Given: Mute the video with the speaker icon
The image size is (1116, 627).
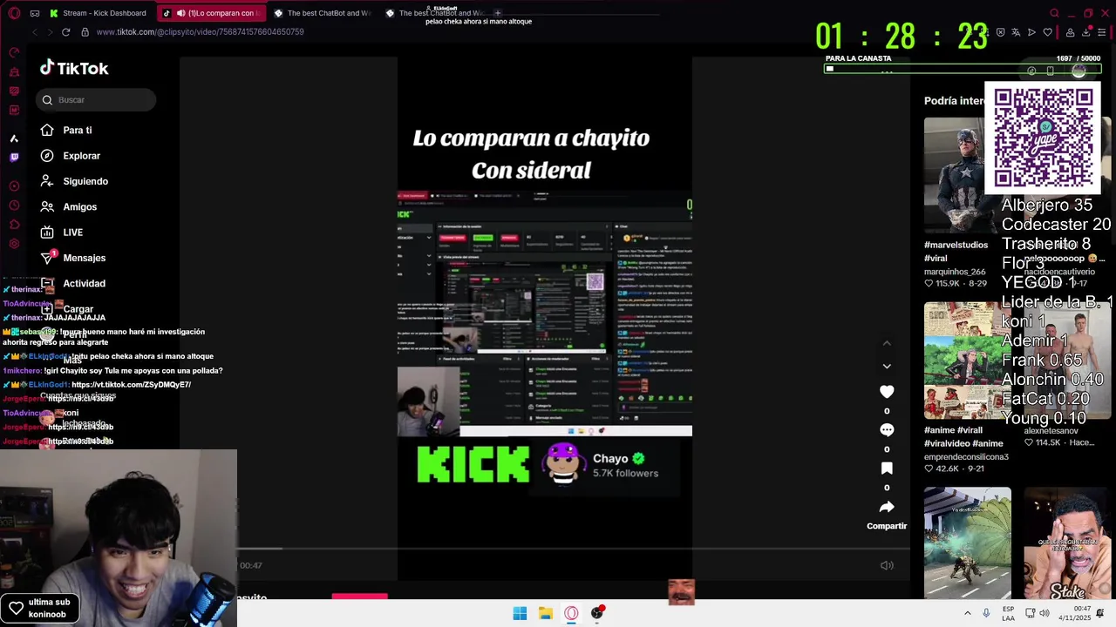Looking at the screenshot, I should (x=887, y=565).
